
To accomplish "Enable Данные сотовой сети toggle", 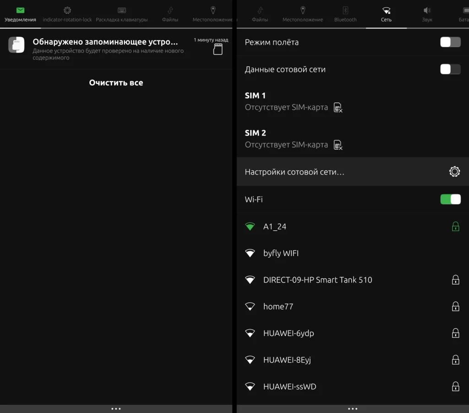I will pyautogui.click(x=450, y=69).
